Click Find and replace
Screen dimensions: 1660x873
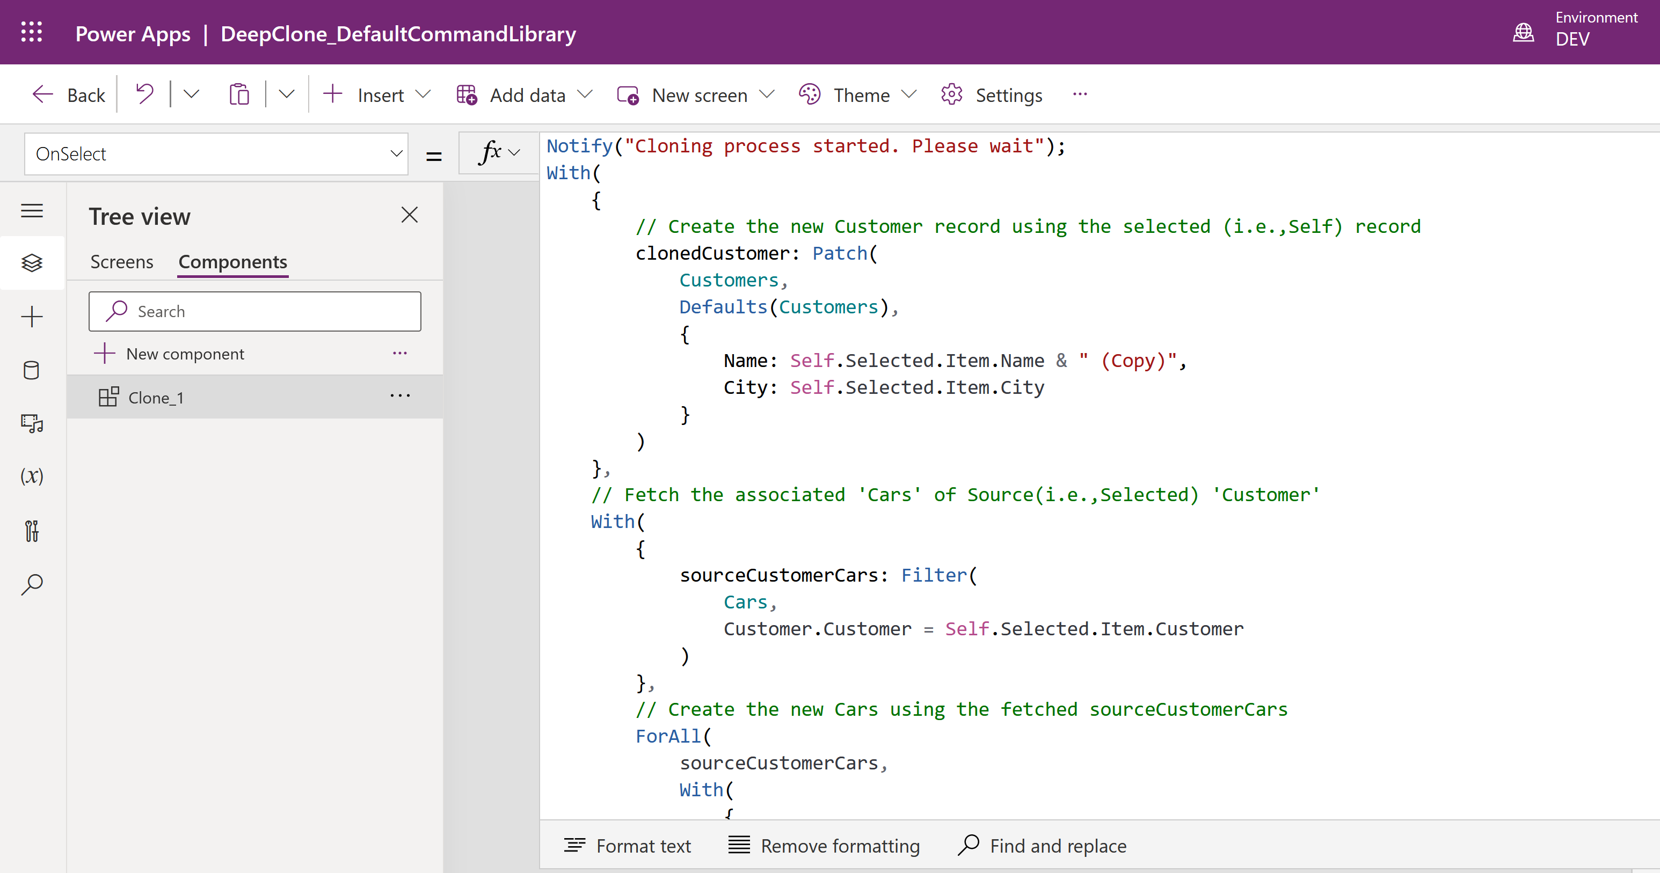coord(1042,845)
